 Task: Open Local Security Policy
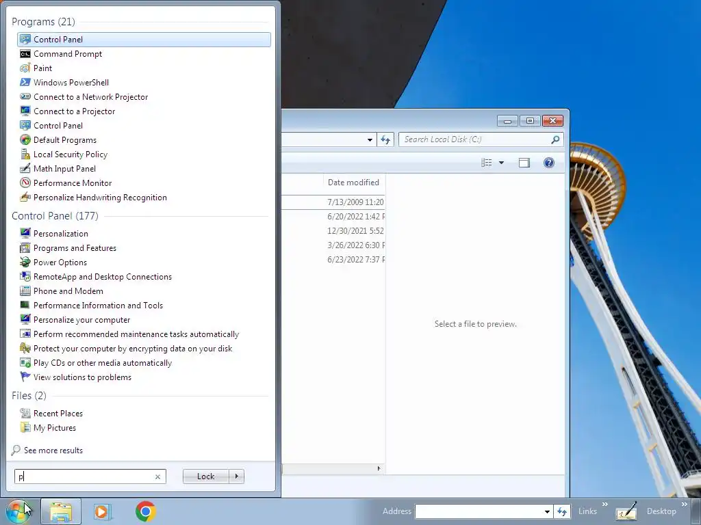71,154
